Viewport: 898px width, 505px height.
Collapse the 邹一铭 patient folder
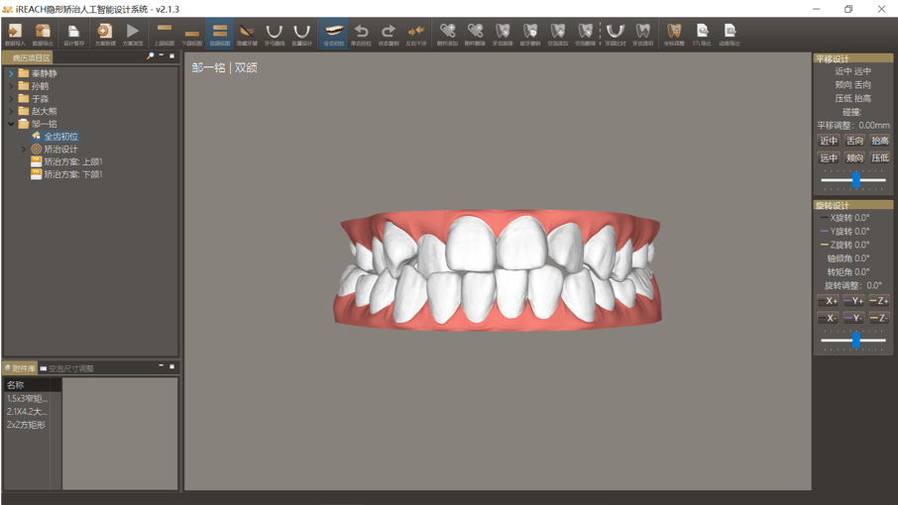(x=11, y=124)
